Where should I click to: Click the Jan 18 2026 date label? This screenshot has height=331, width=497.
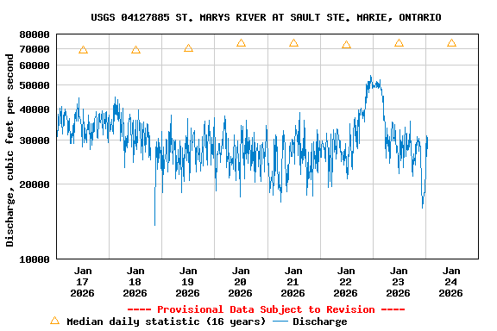click(135, 282)
